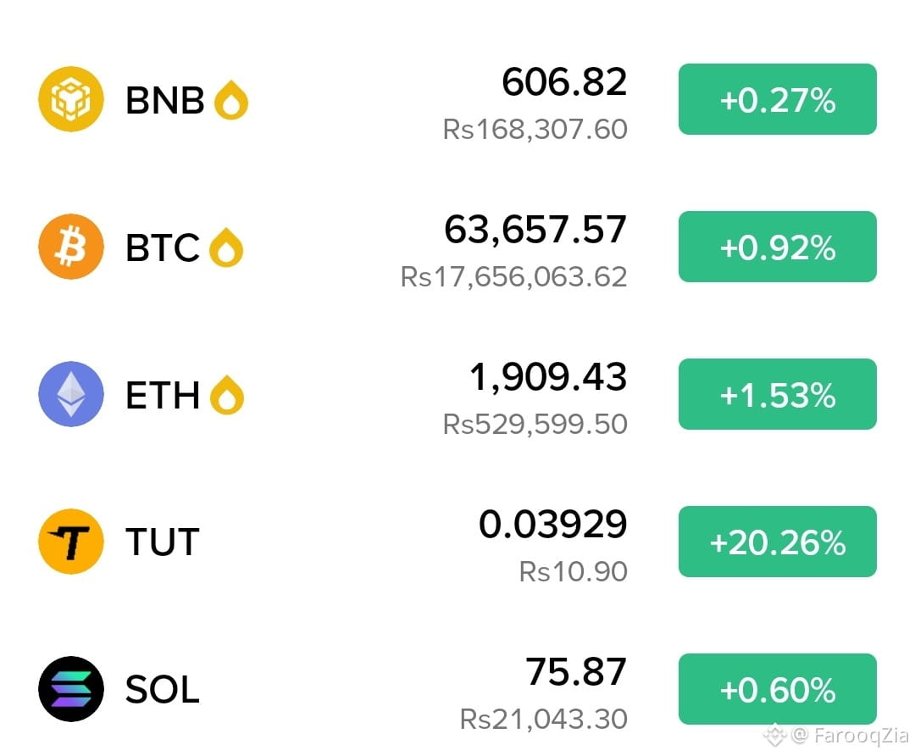
Task: Select the Ethereum diamond logo
Action: tap(71, 394)
